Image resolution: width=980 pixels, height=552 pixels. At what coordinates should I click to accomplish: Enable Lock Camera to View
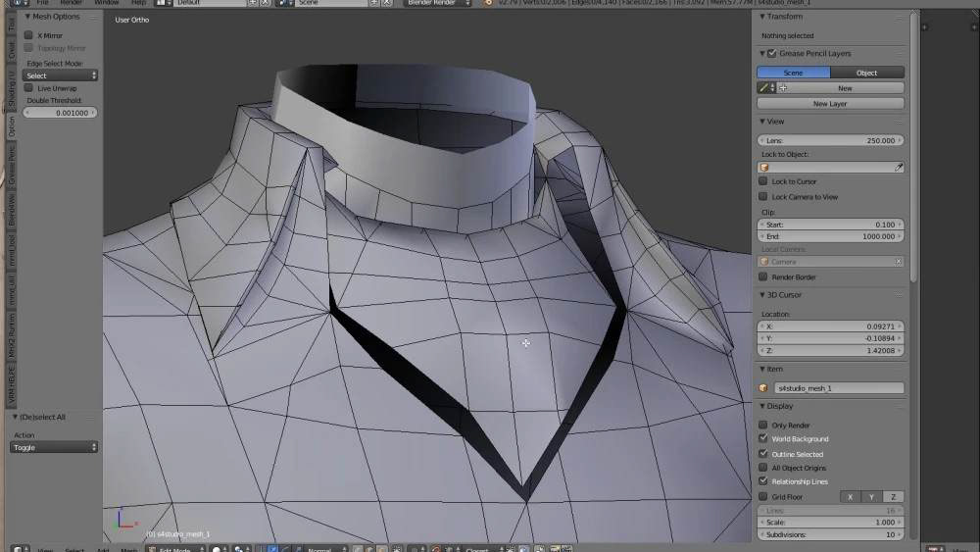(763, 197)
